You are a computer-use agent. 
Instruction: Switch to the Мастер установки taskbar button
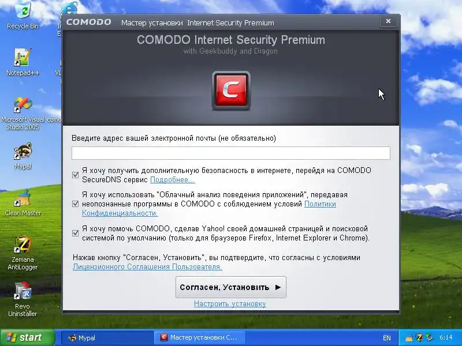(x=199, y=338)
